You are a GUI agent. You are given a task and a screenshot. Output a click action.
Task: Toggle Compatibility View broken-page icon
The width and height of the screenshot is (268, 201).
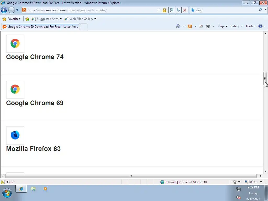point(172,10)
